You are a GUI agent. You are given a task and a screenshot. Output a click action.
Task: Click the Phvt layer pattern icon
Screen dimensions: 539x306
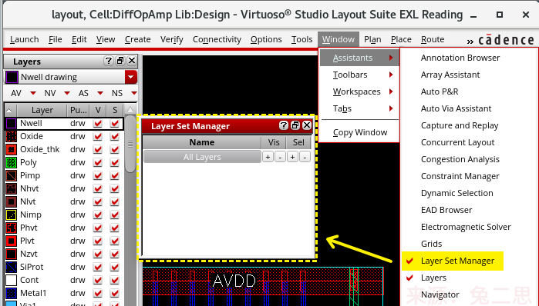[x=11, y=228]
